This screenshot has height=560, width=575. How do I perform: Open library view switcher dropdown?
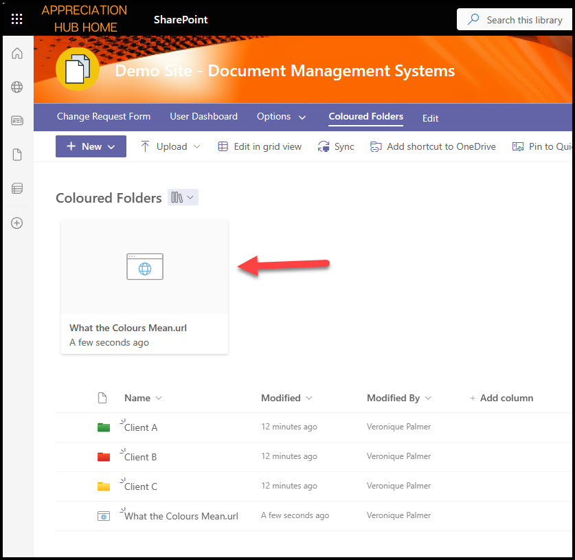tap(183, 198)
